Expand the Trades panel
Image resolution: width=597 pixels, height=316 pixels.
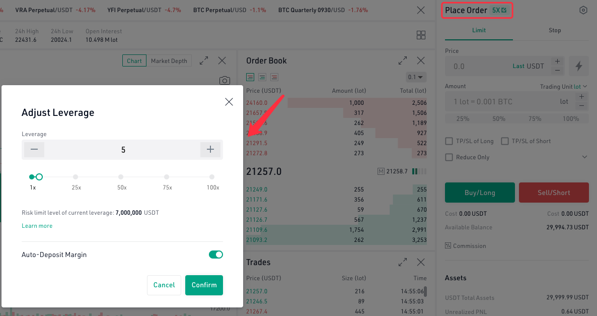403,262
